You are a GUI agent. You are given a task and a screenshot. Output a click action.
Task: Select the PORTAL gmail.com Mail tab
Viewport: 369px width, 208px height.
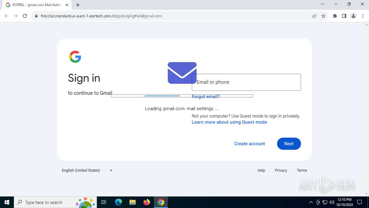click(37, 5)
